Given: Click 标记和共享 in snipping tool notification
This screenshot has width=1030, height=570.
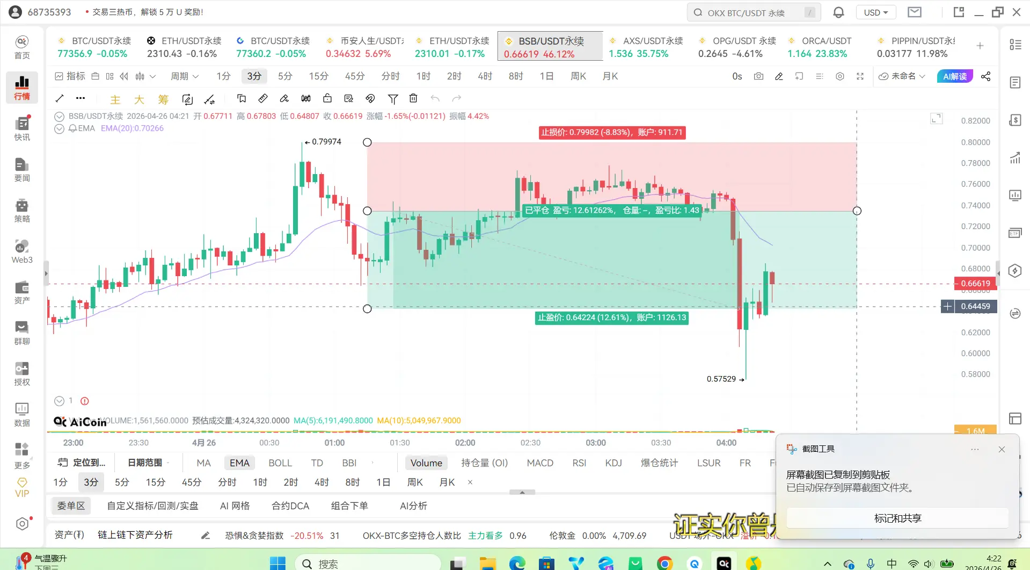Looking at the screenshot, I should pyautogui.click(x=897, y=518).
